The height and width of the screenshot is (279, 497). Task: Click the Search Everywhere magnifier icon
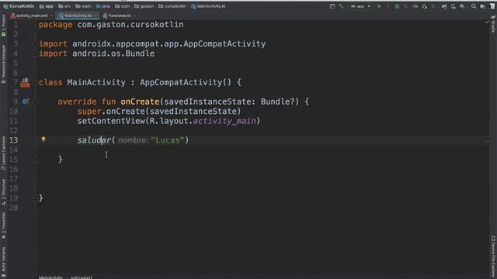pyautogui.click(x=474, y=6)
